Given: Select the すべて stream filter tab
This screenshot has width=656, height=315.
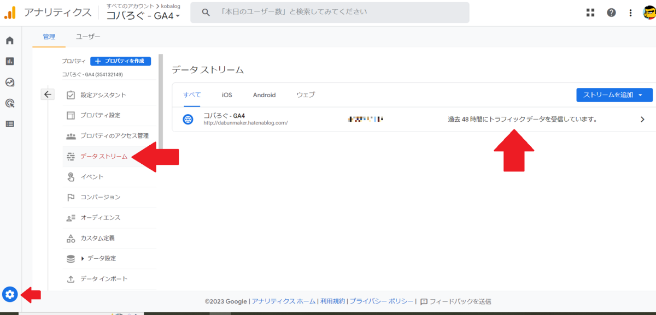Looking at the screenshot, I should [192, 95].
